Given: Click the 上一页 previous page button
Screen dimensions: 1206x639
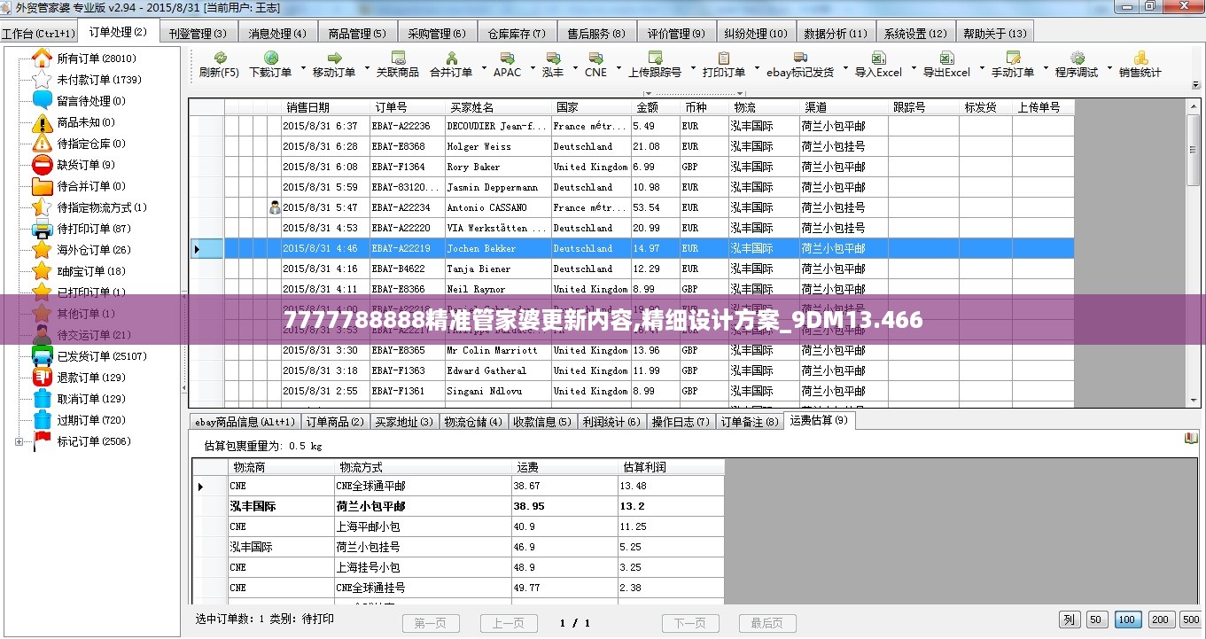Looking at the screenshot, I should (509, 623).
